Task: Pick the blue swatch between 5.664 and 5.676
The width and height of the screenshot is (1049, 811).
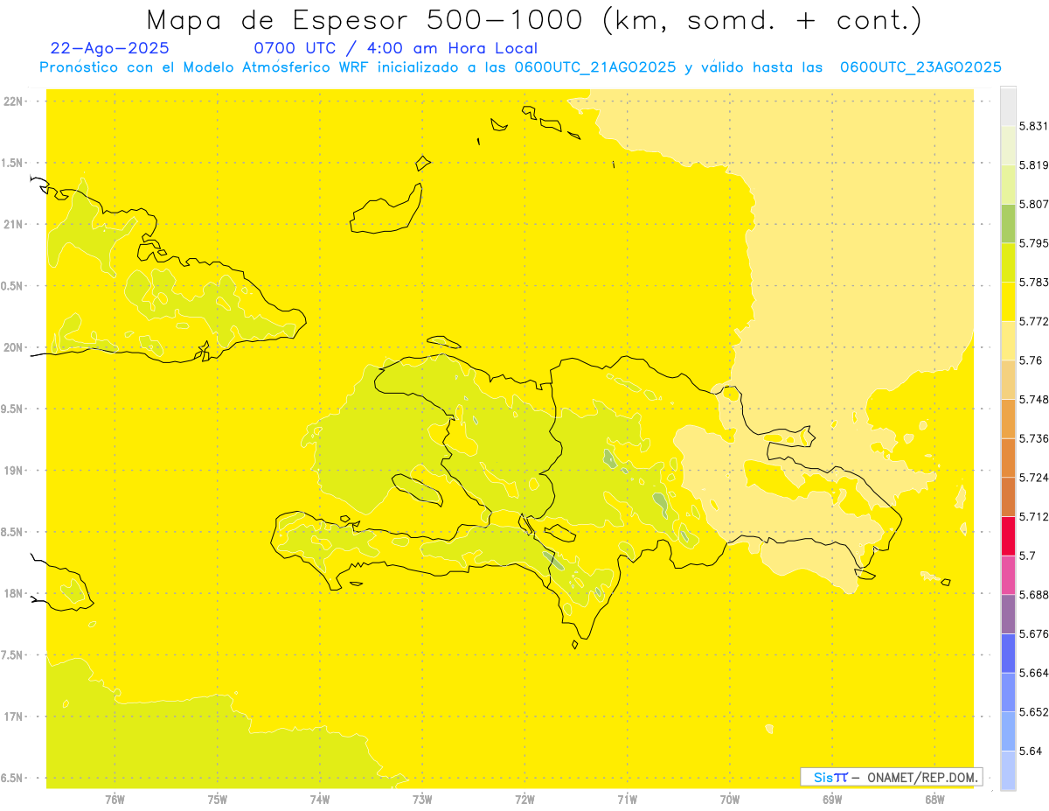Action: tap(1008, 654)
